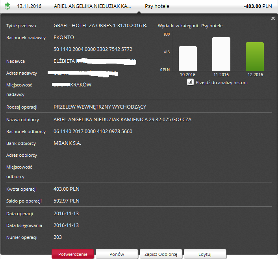Close the transaction details panel
278x259 pixels.
(x=273, y=19)
